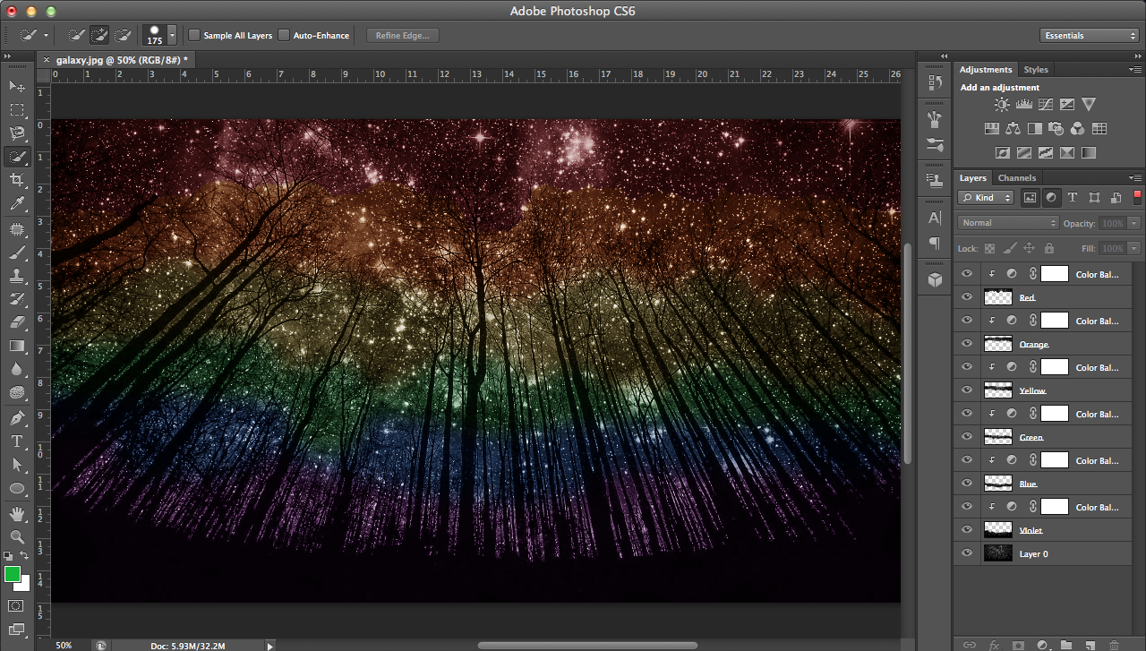This screenshot has height=651, width=1146.
Task: Hide the Green layer
Action: tap(966, 437)
